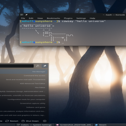Screen dimensions: 126x126
Task: Open the Konsole window menu icon
Action: pyautogui.click(x=22, y=15)
